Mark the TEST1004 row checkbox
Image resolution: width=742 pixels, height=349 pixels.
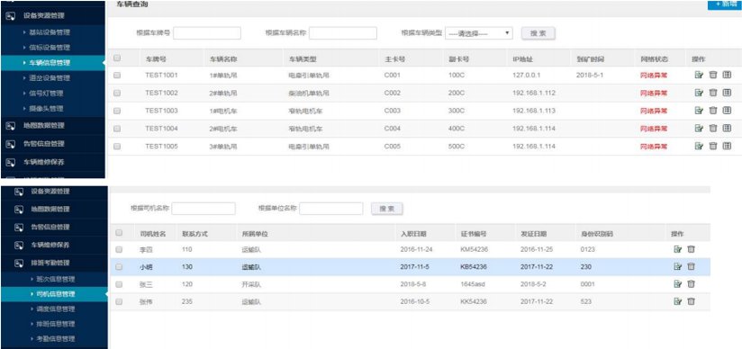[x=117, y=129]
